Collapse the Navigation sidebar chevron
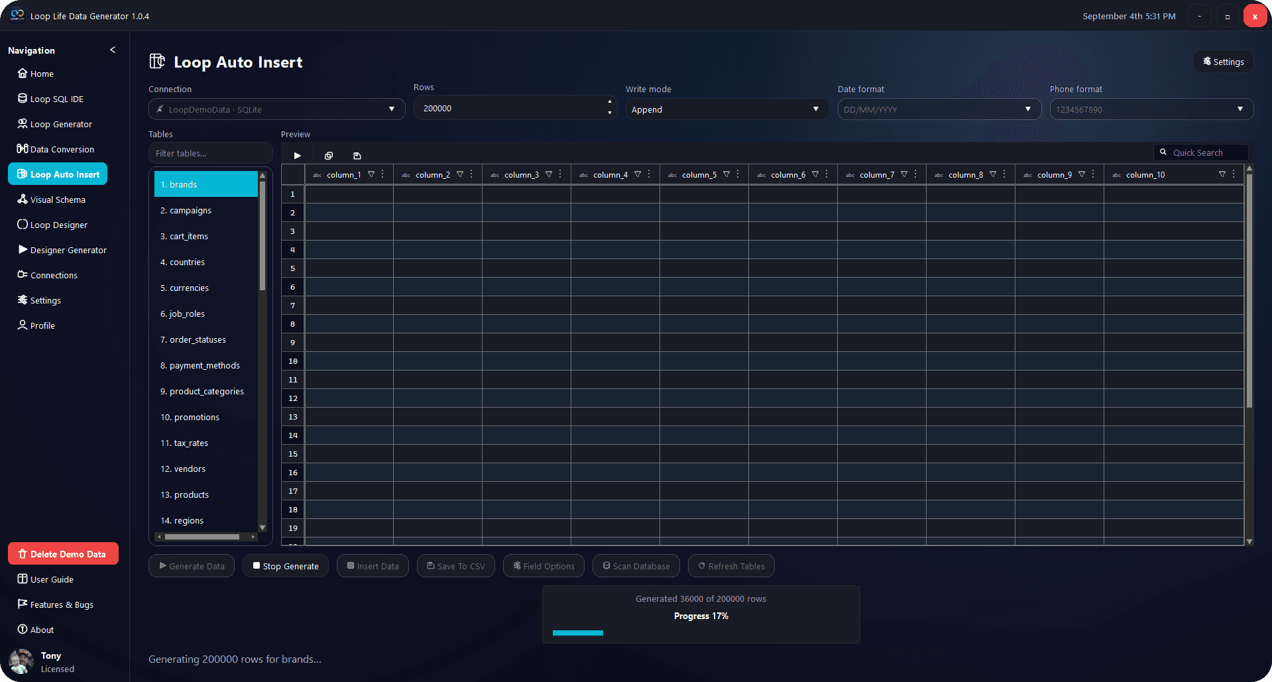 click(113, 50)
